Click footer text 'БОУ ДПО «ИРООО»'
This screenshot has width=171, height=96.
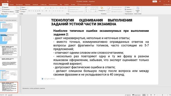click(x=50, y=79)
